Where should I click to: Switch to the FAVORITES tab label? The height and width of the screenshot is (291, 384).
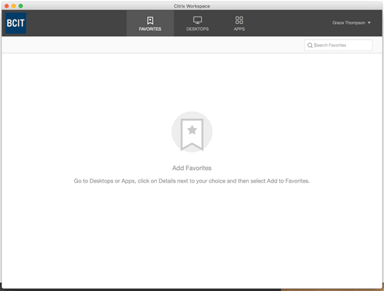point(150,29)
